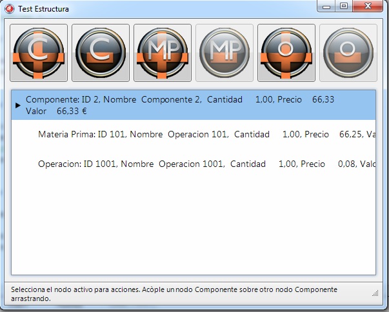The height and width of the screenshot is (312, 389).
Task: Click the empty area below the tree nodes
Action: 194,226
